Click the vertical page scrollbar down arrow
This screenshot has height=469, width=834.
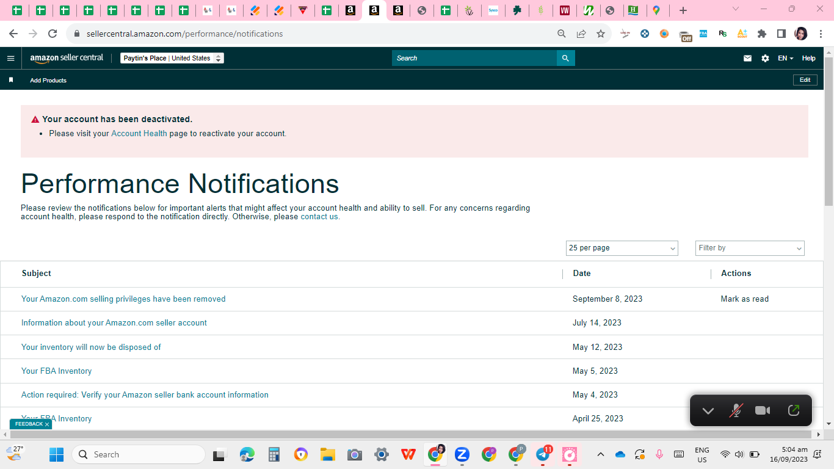click(829, 423)
